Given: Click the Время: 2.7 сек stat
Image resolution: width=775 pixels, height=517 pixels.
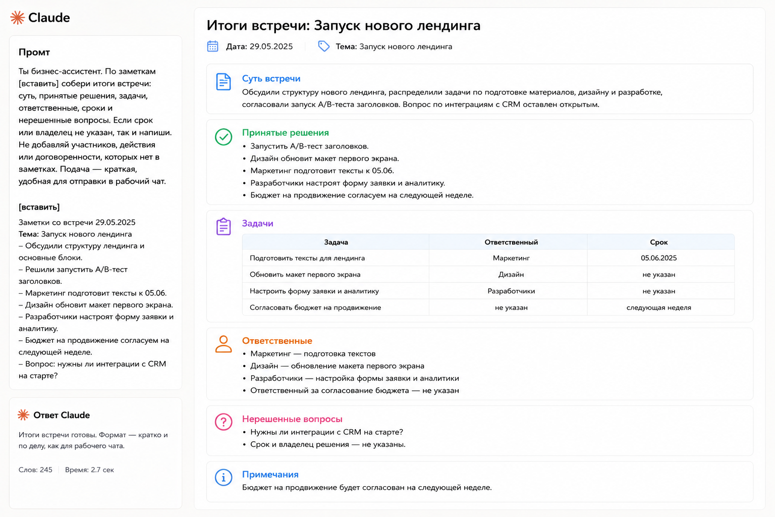Looking at the screenshot, I should (x=89, y=470).
